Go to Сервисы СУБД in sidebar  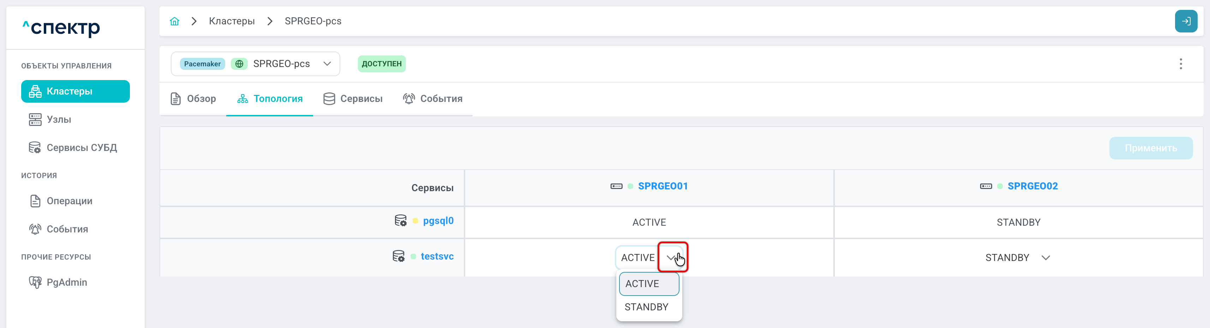[81, 147]
